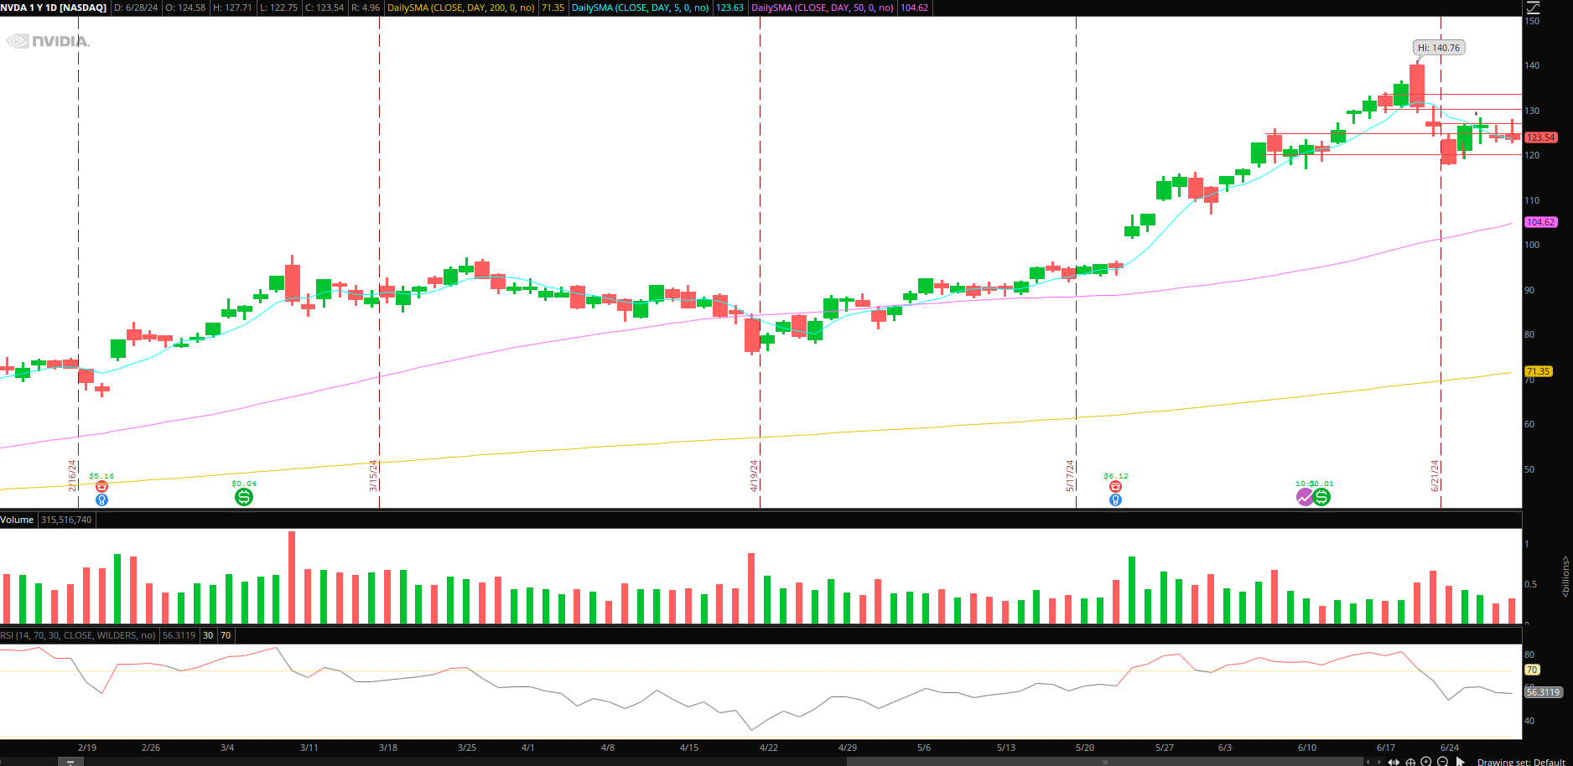Click the Hi: 140.76 price bubble
Image resolution: width=1573 pixels, height=766 pixels.
[1439, 48]
